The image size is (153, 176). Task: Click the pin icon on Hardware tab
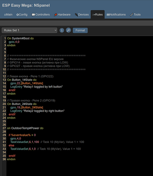[56, 15]
